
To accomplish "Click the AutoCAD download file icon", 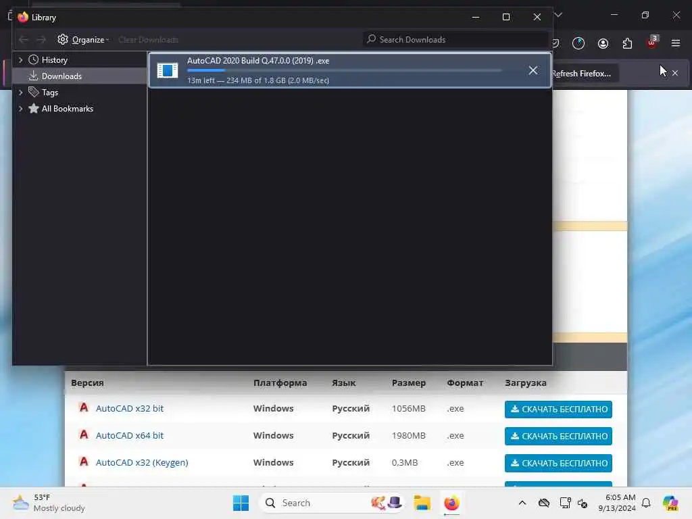I will tap(168, 70).
